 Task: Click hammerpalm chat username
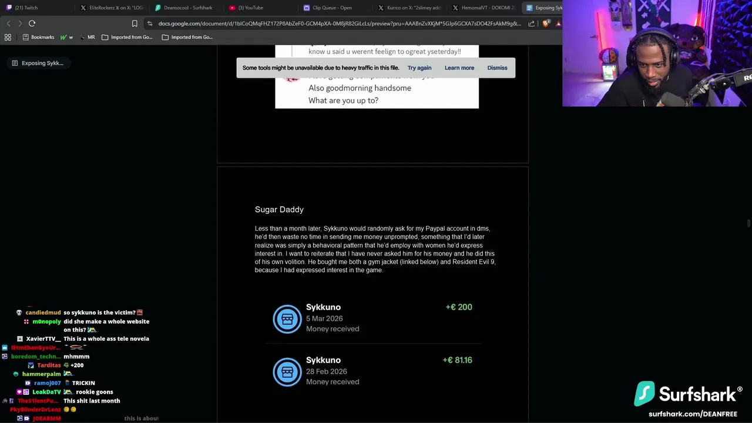(41, 374)
